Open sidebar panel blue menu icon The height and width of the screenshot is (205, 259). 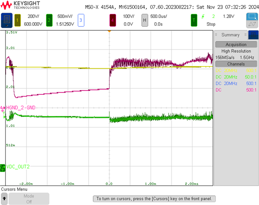(x=253, y=35)
